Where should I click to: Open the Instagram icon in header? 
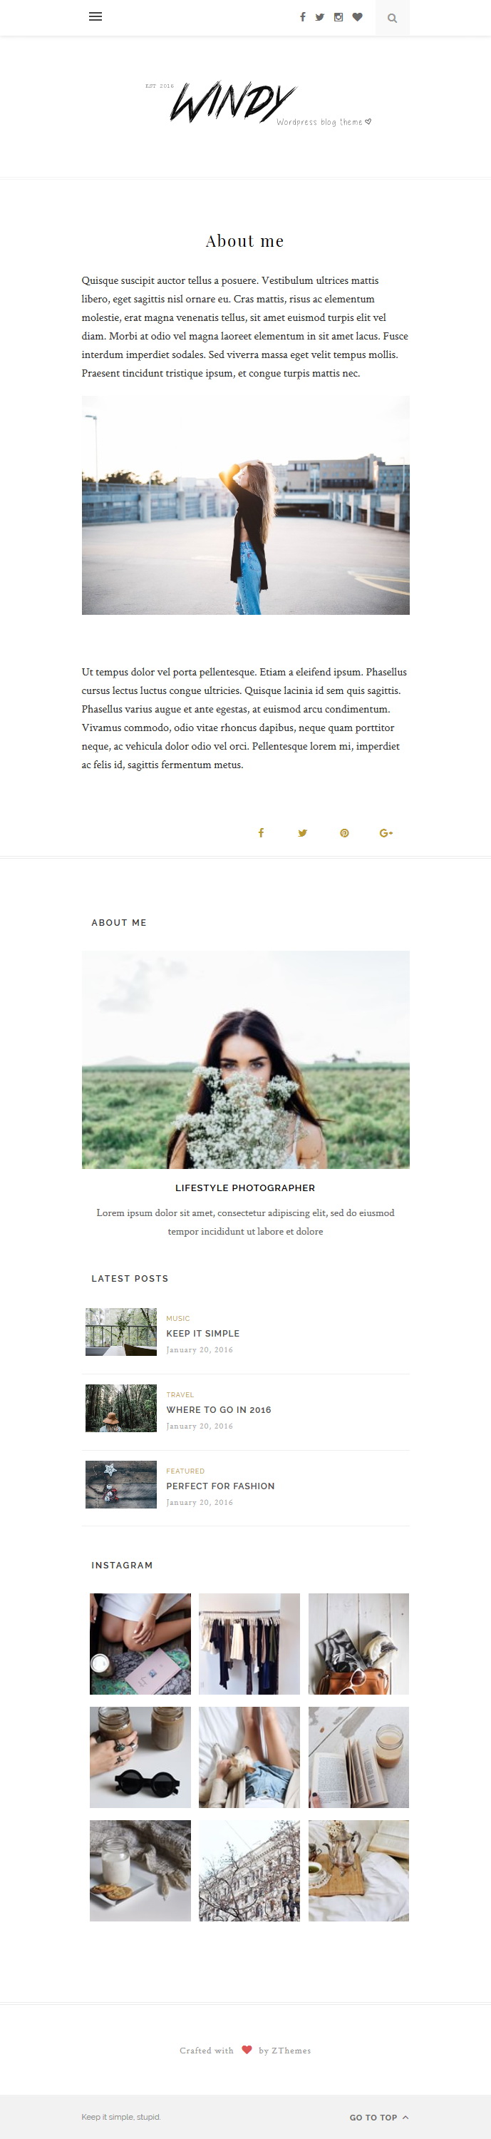[338, 16]
